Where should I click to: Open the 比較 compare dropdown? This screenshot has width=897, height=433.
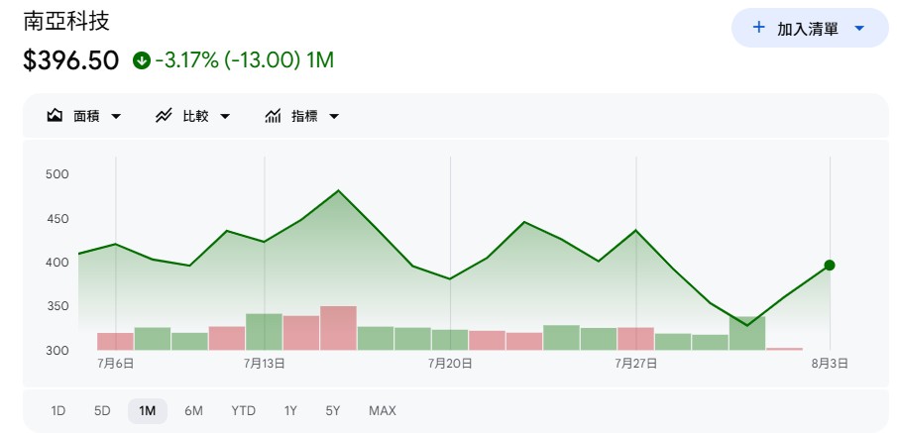coord(193,116)
